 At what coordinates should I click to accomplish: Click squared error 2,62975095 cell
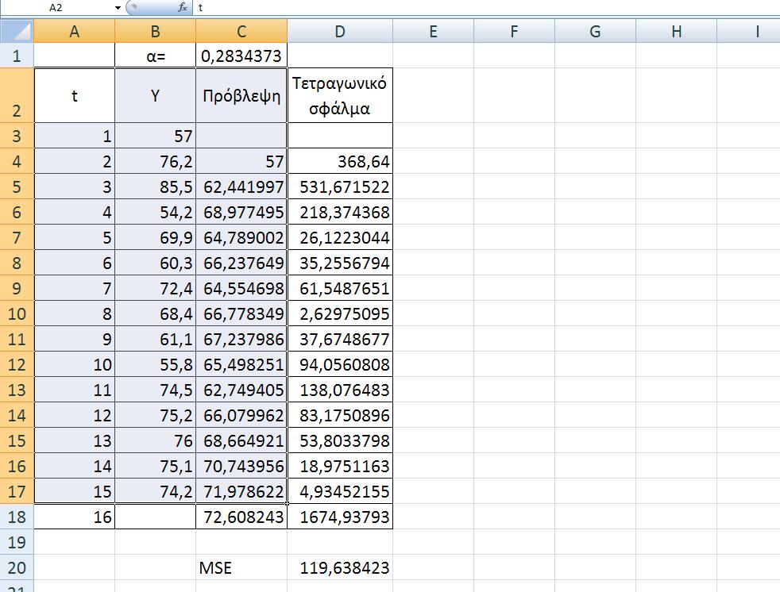(340, 313)
